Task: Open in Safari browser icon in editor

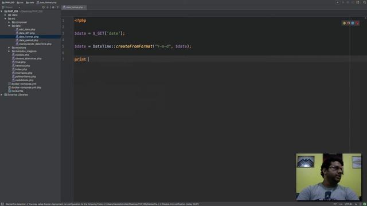Action: coord(353,23)
